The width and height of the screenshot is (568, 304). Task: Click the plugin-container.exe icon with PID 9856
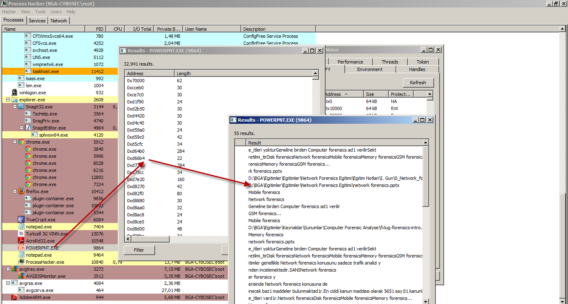(x=28, y=199)
